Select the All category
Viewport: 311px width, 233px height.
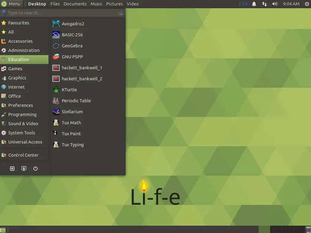(x=24, y=32)
